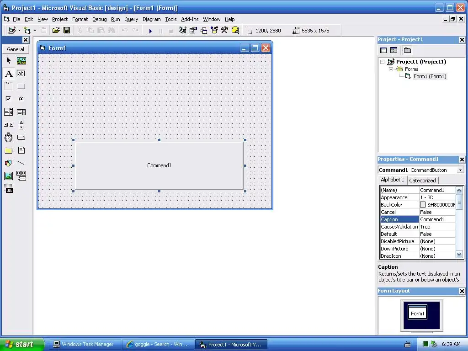Collapse the Forms folder node

[391, 69]
